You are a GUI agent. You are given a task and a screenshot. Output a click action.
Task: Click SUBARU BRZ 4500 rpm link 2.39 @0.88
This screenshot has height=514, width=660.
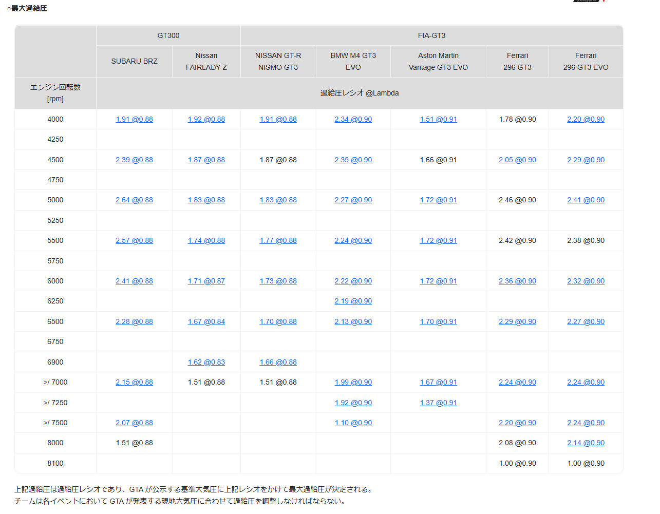pos(134,160)
